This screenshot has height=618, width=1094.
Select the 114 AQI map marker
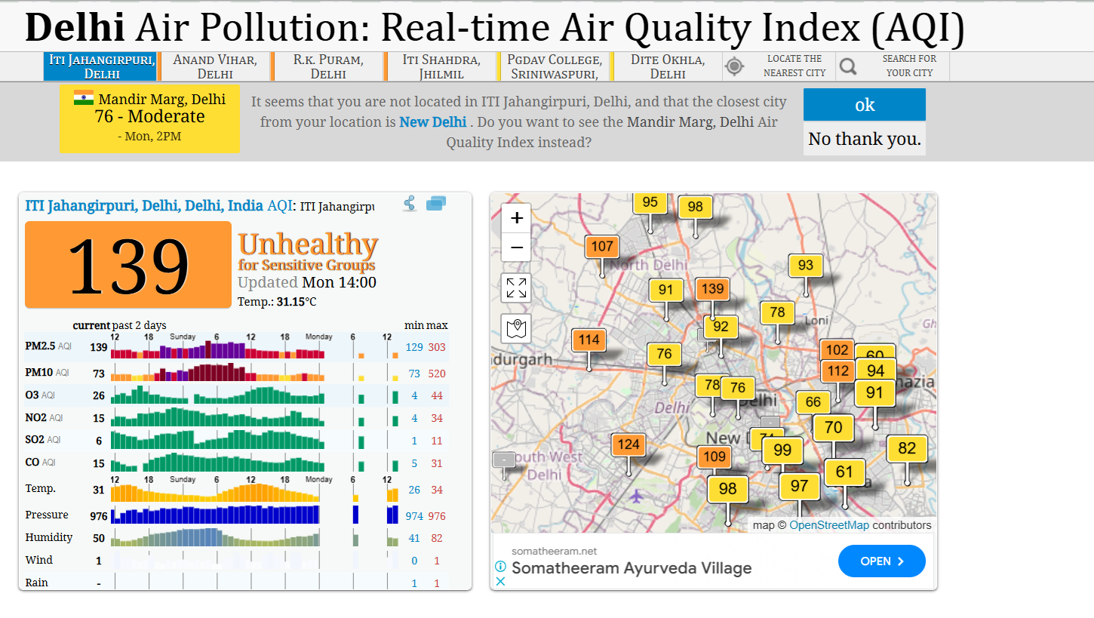[589, 340]
